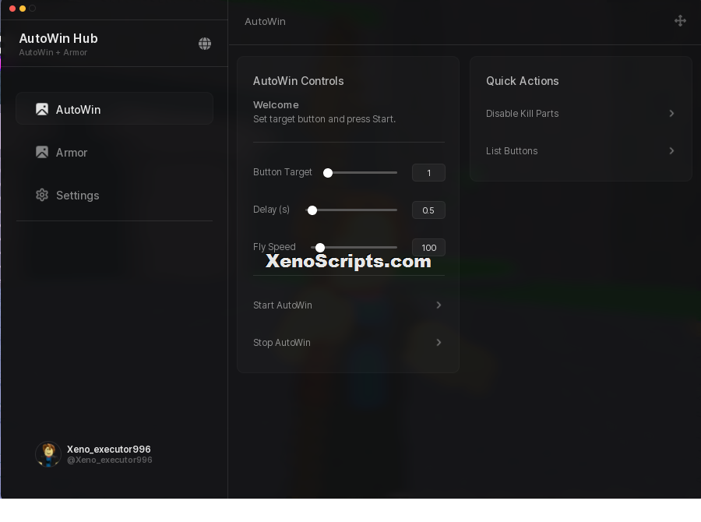The height and width of the screenshot is (522, 701).
Task: Click the AutoWin Hub title
Action: click(58, 38)
